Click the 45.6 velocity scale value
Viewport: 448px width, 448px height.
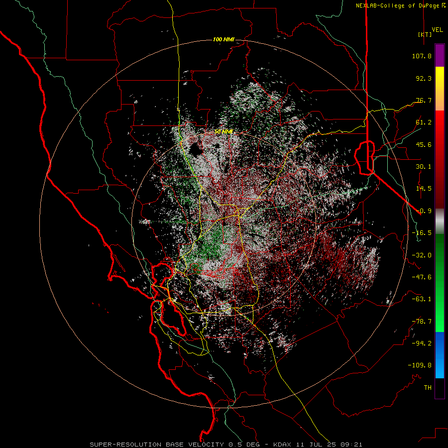pos(424,144)
